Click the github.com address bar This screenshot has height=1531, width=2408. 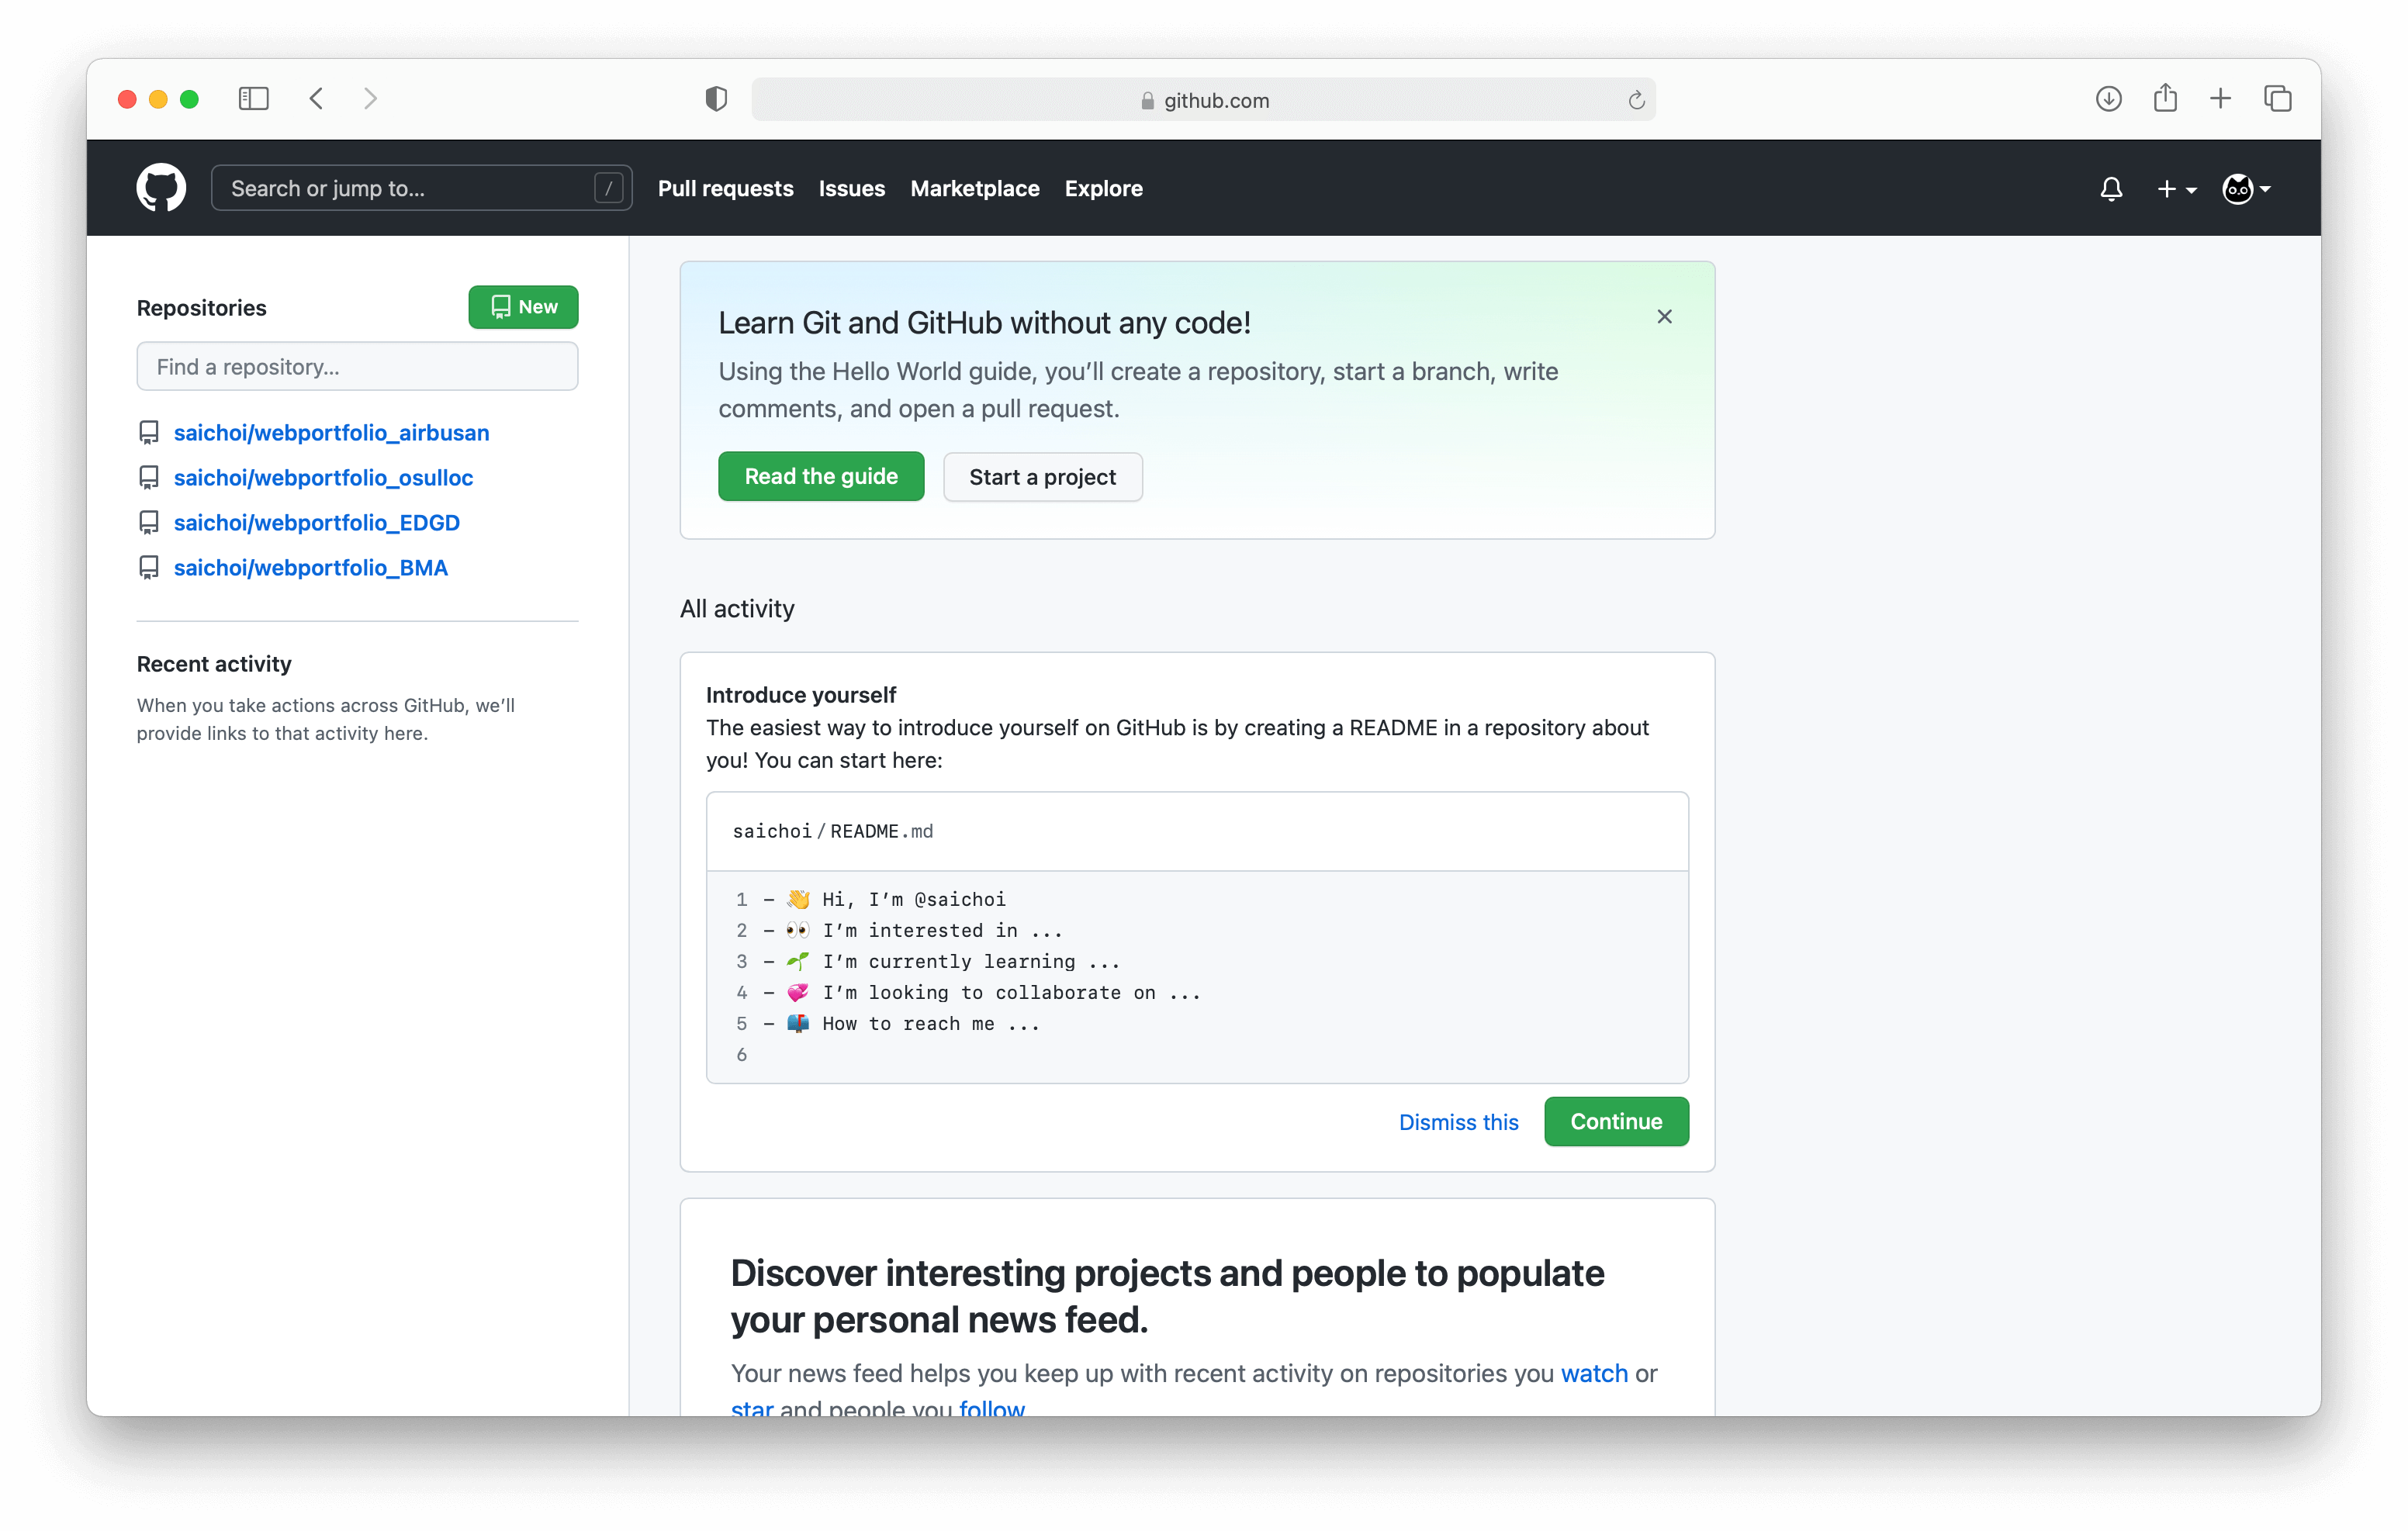pyautogui.click(x=1203, y=100)
